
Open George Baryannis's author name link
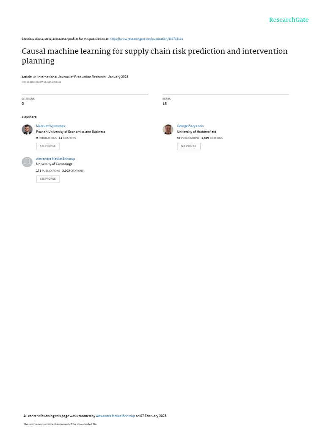pyautogui.click(x=190, y=126)
